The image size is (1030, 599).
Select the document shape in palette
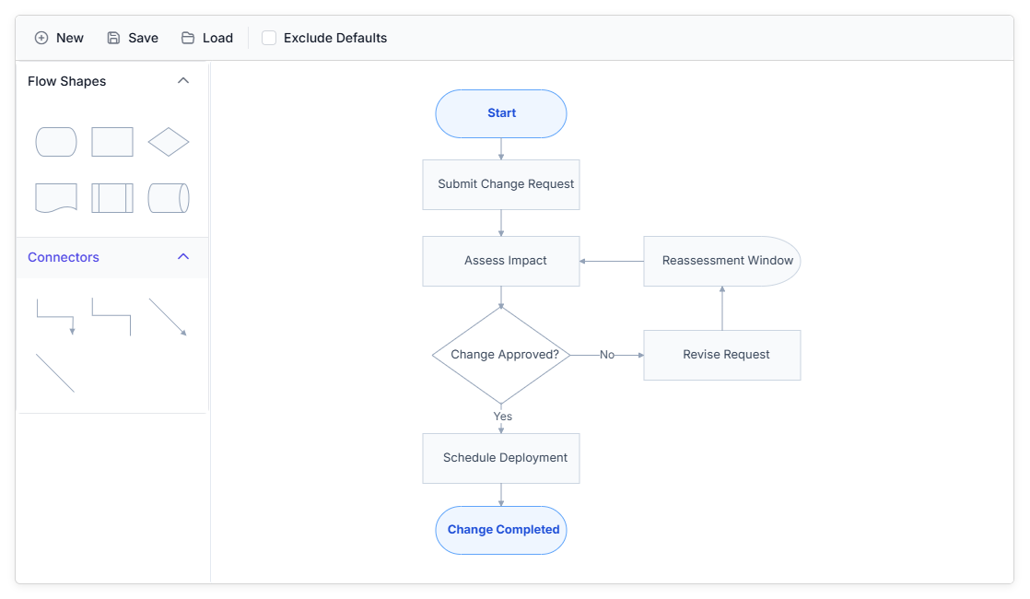[56, 198]
